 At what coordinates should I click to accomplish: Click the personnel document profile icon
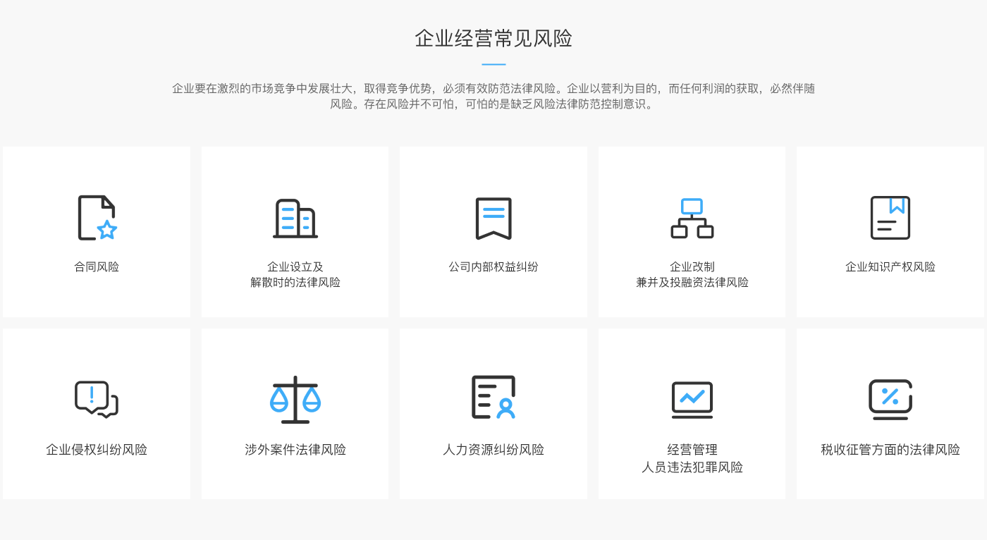coord(493,398)
